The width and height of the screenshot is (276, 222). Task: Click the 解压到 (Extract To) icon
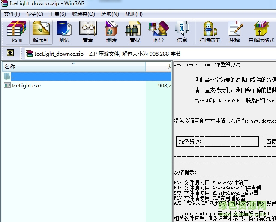41,32
